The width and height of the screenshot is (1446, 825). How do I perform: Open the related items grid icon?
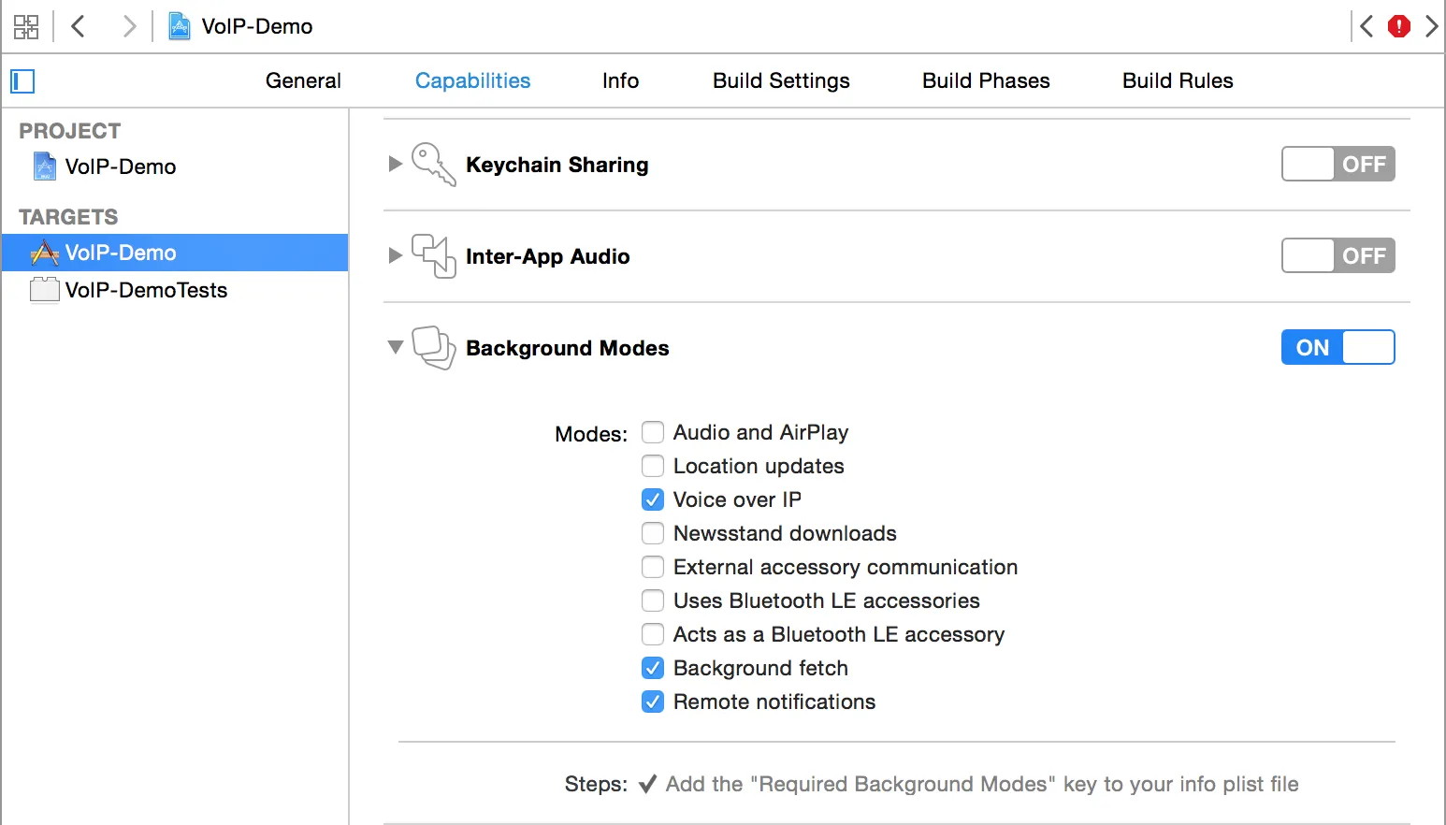click(x=26, y=26)
